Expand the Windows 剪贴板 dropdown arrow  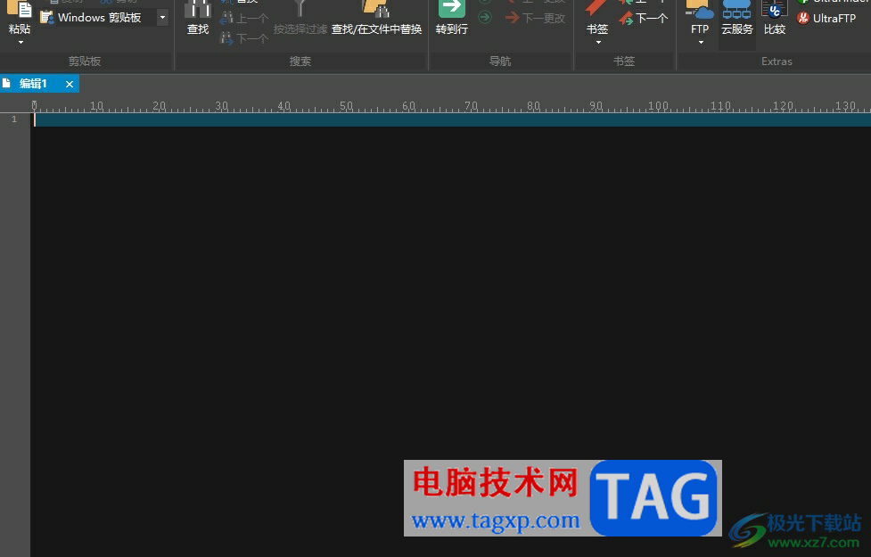[163, 18]
